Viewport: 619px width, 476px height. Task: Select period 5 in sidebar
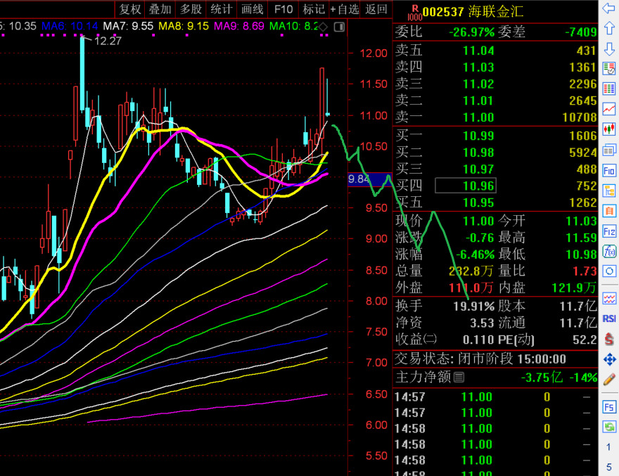(608, 467)
